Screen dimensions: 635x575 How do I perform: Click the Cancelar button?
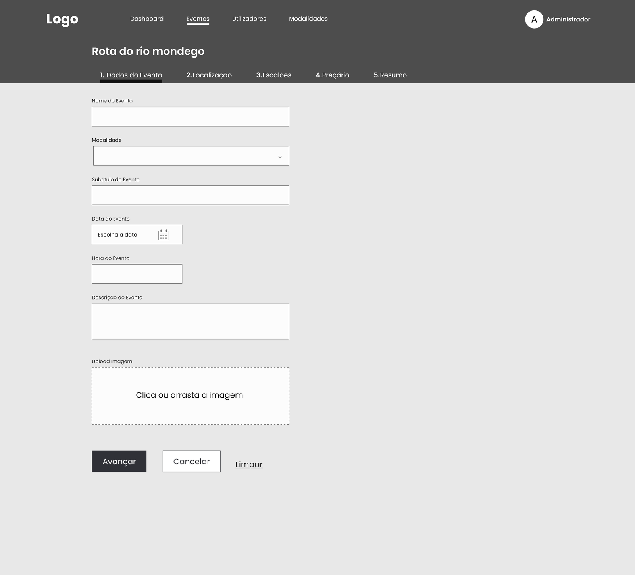tap(191, 462)
